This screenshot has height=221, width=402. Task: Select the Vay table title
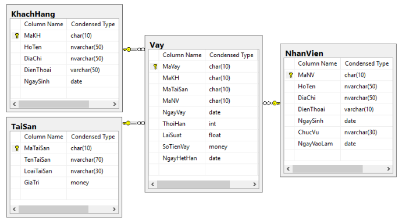pos(157,45)
